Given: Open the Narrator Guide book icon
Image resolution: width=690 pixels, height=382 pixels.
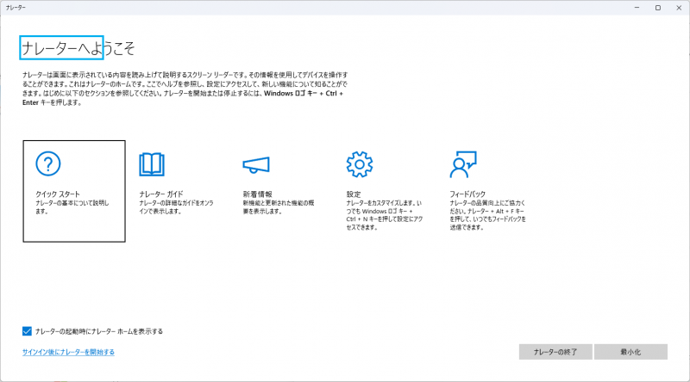Looking at the screenshot, I should pos(152,164).
